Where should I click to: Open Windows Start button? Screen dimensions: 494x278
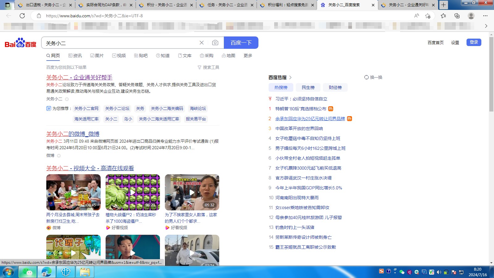coord(8,272)
